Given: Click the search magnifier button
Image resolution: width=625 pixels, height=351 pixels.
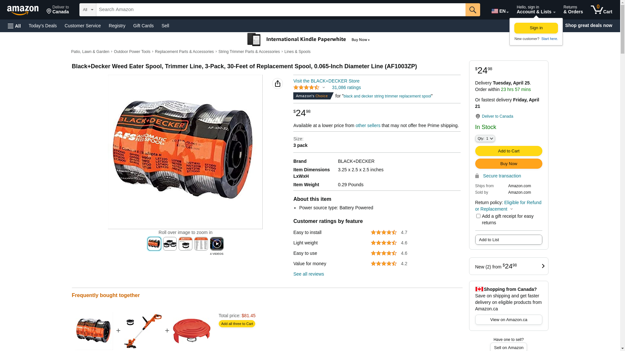Looking at the screenshot, I should [x=473, y=10].
